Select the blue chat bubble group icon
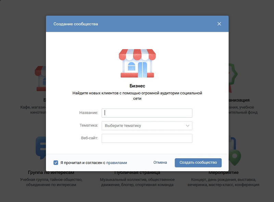274x202 pixels. pyautogui.click(x=41, y=148)
